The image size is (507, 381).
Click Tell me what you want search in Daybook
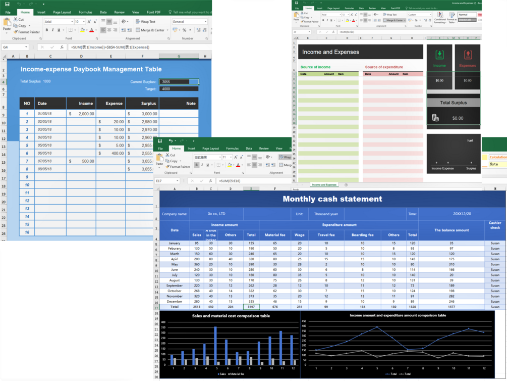click(x=191, y=12)
